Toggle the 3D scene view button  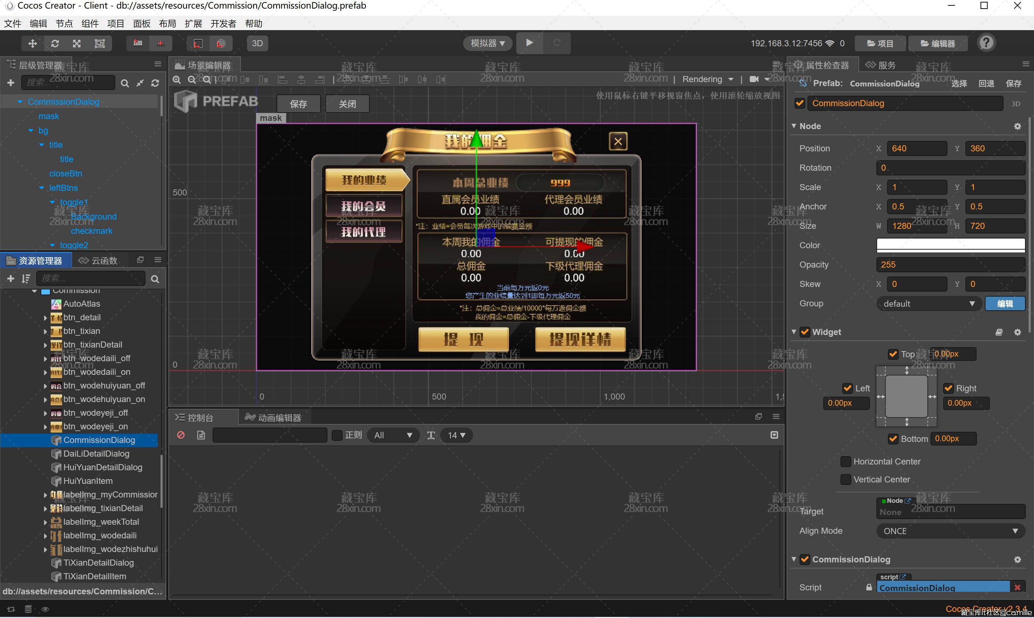257,43
